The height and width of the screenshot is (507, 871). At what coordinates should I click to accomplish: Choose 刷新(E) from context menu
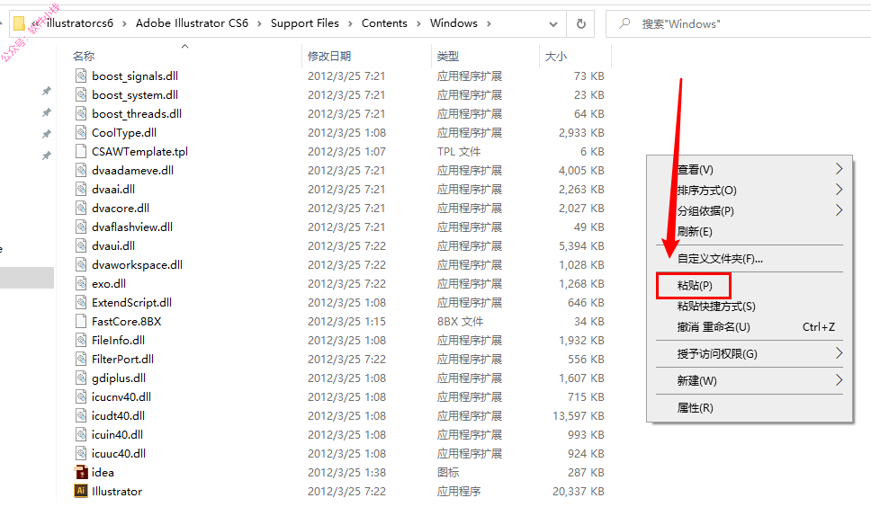750,231
